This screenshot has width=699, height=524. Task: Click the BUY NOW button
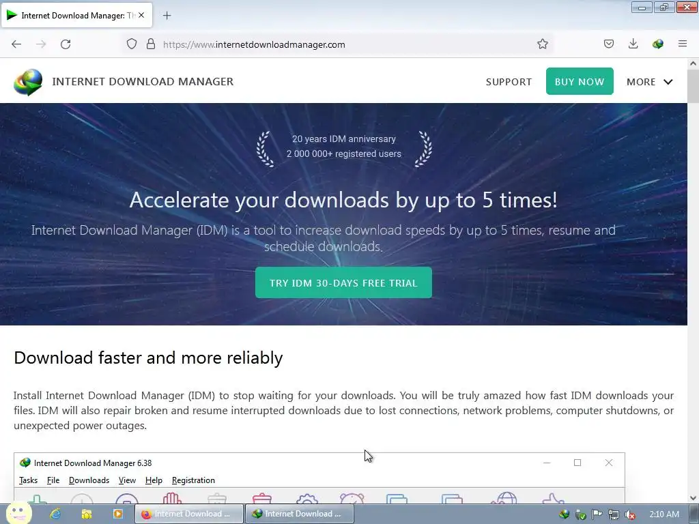(x=580, y=82)
